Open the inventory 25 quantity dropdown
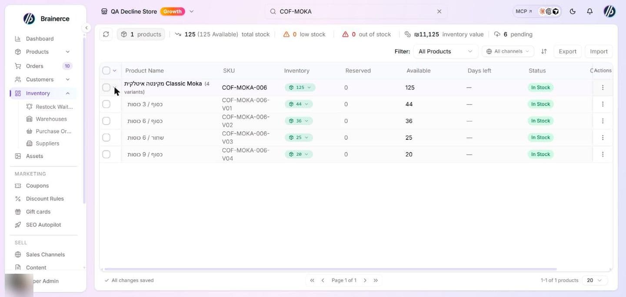Image resolution: width=626 pixels, height=297 pixels. tap(299, 137)
